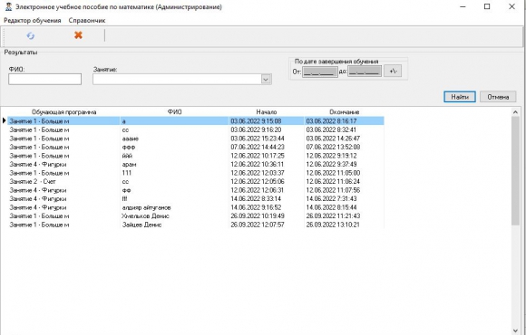Select the Занятие 2 - Счет row
This screenshot has height=335, width=526.
(196, 182)
